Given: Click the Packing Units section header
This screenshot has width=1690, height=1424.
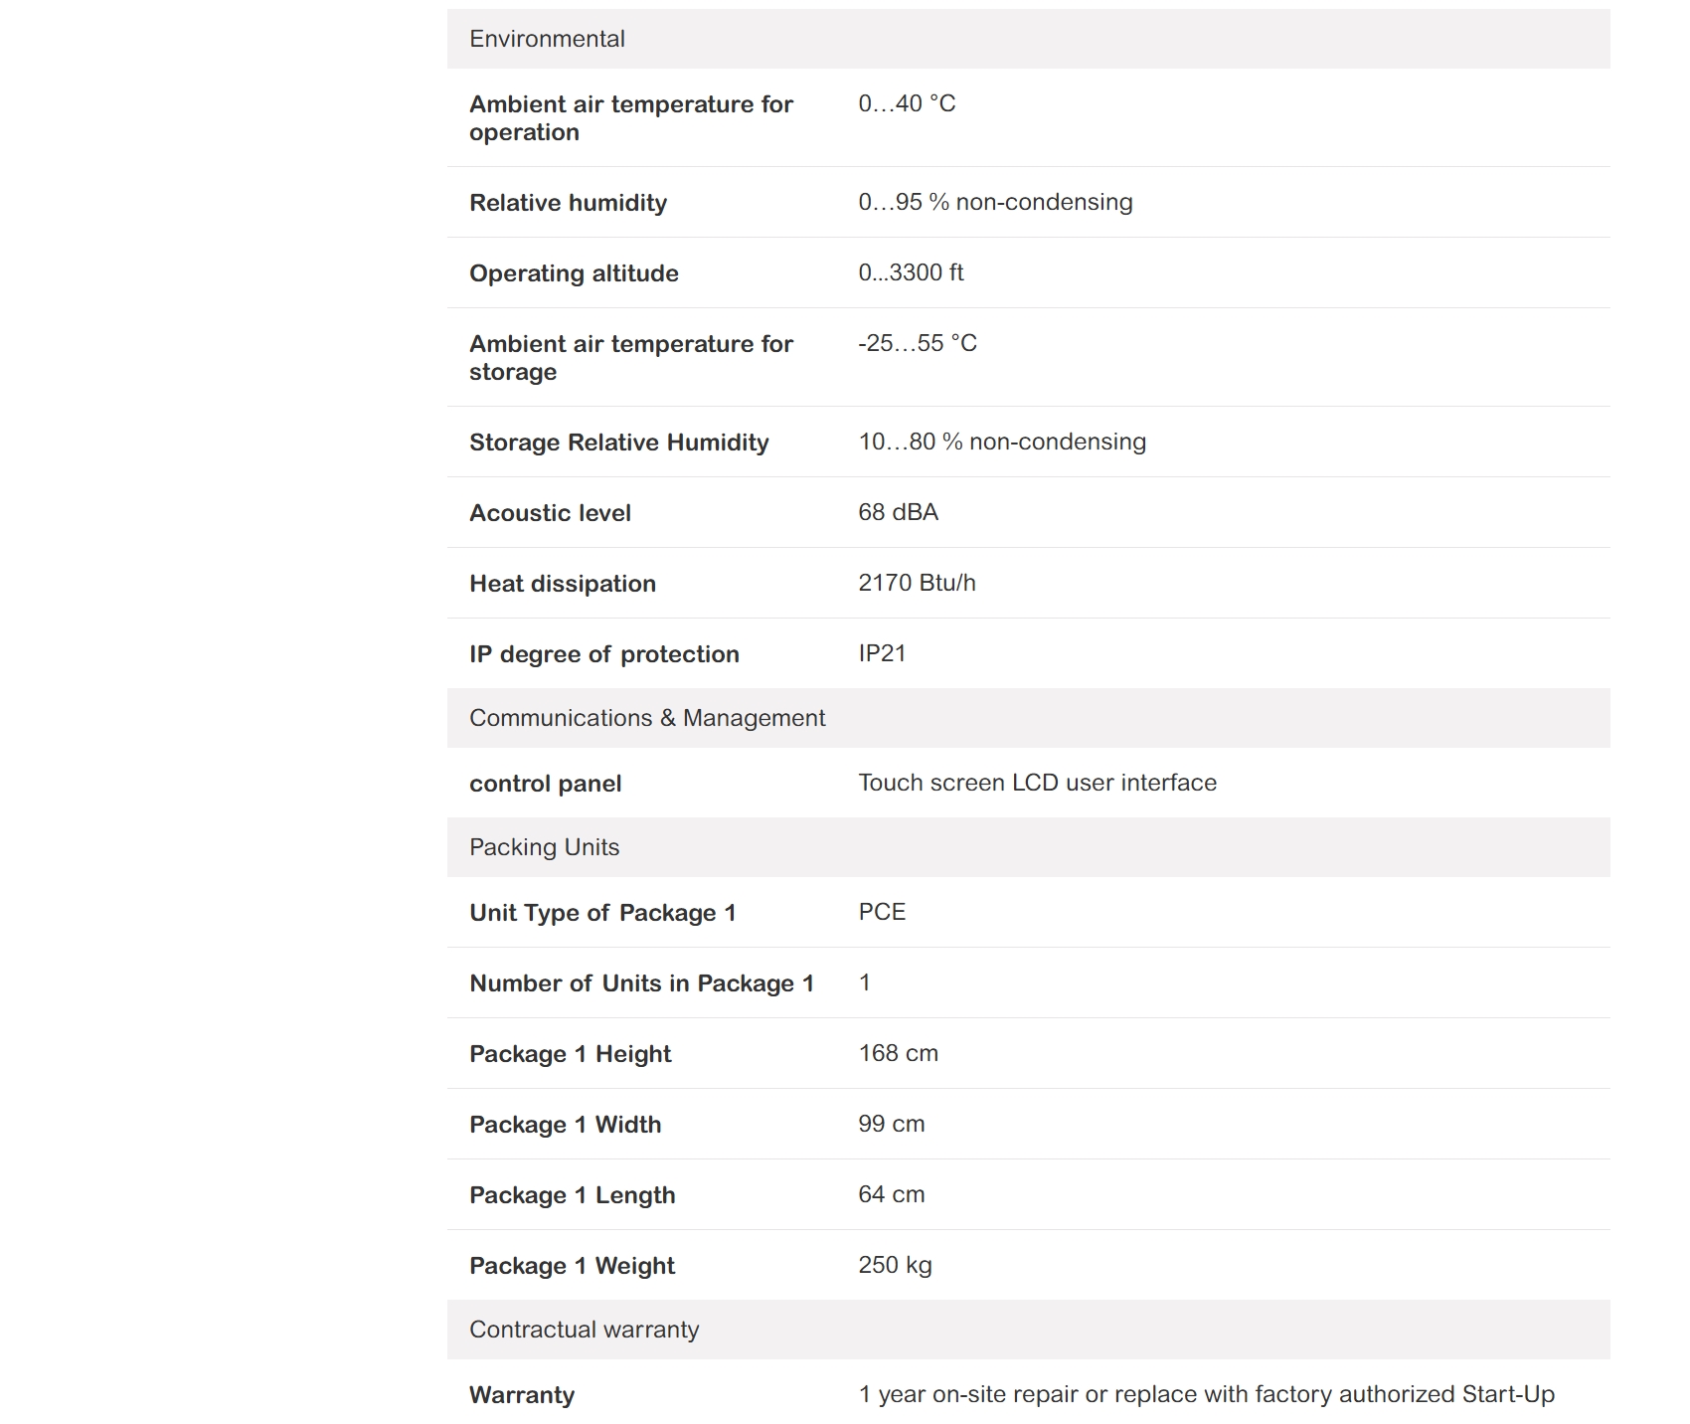Looking at the screenshot, I should pyautogui.click(x=544, y=847).
